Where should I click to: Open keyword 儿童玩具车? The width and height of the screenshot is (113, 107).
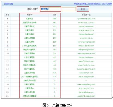(29, 30)
